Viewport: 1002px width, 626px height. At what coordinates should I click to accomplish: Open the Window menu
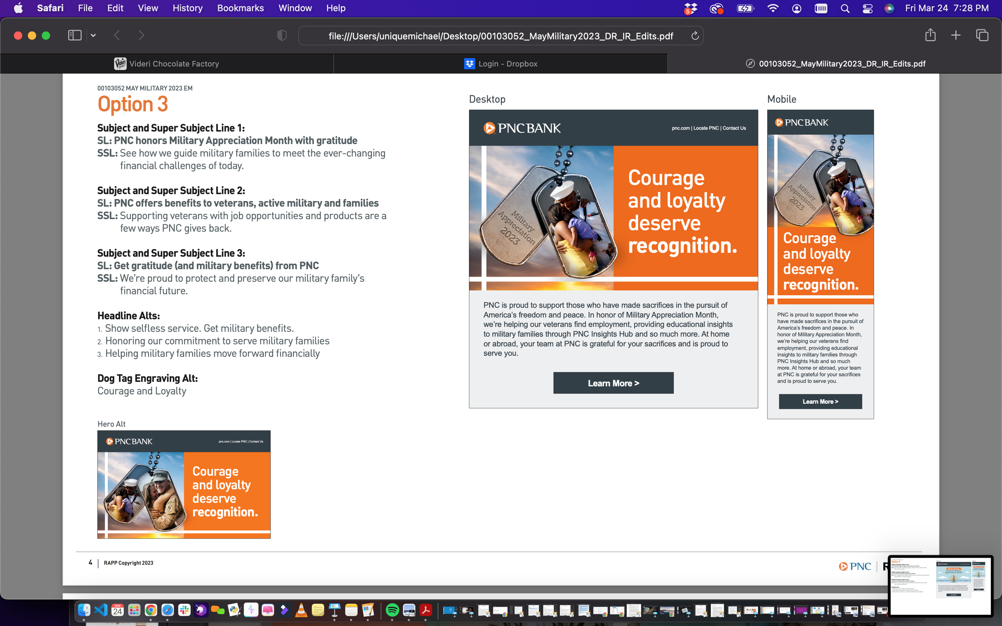click(295, 8)
